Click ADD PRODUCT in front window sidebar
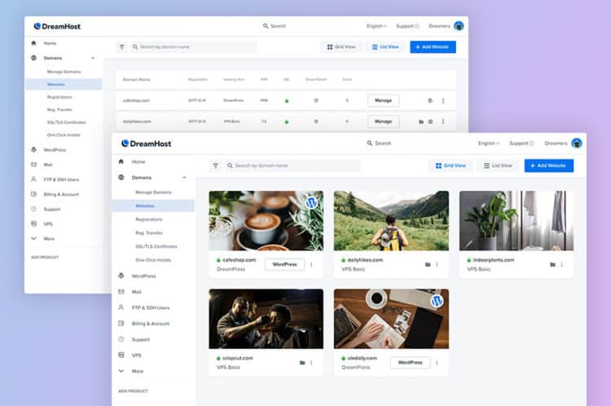 (x=133, y=391)
